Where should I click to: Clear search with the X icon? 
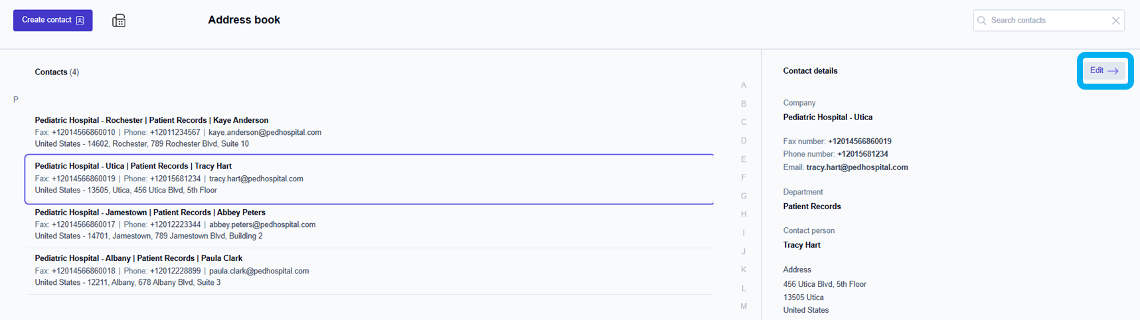coord(1116,21)
